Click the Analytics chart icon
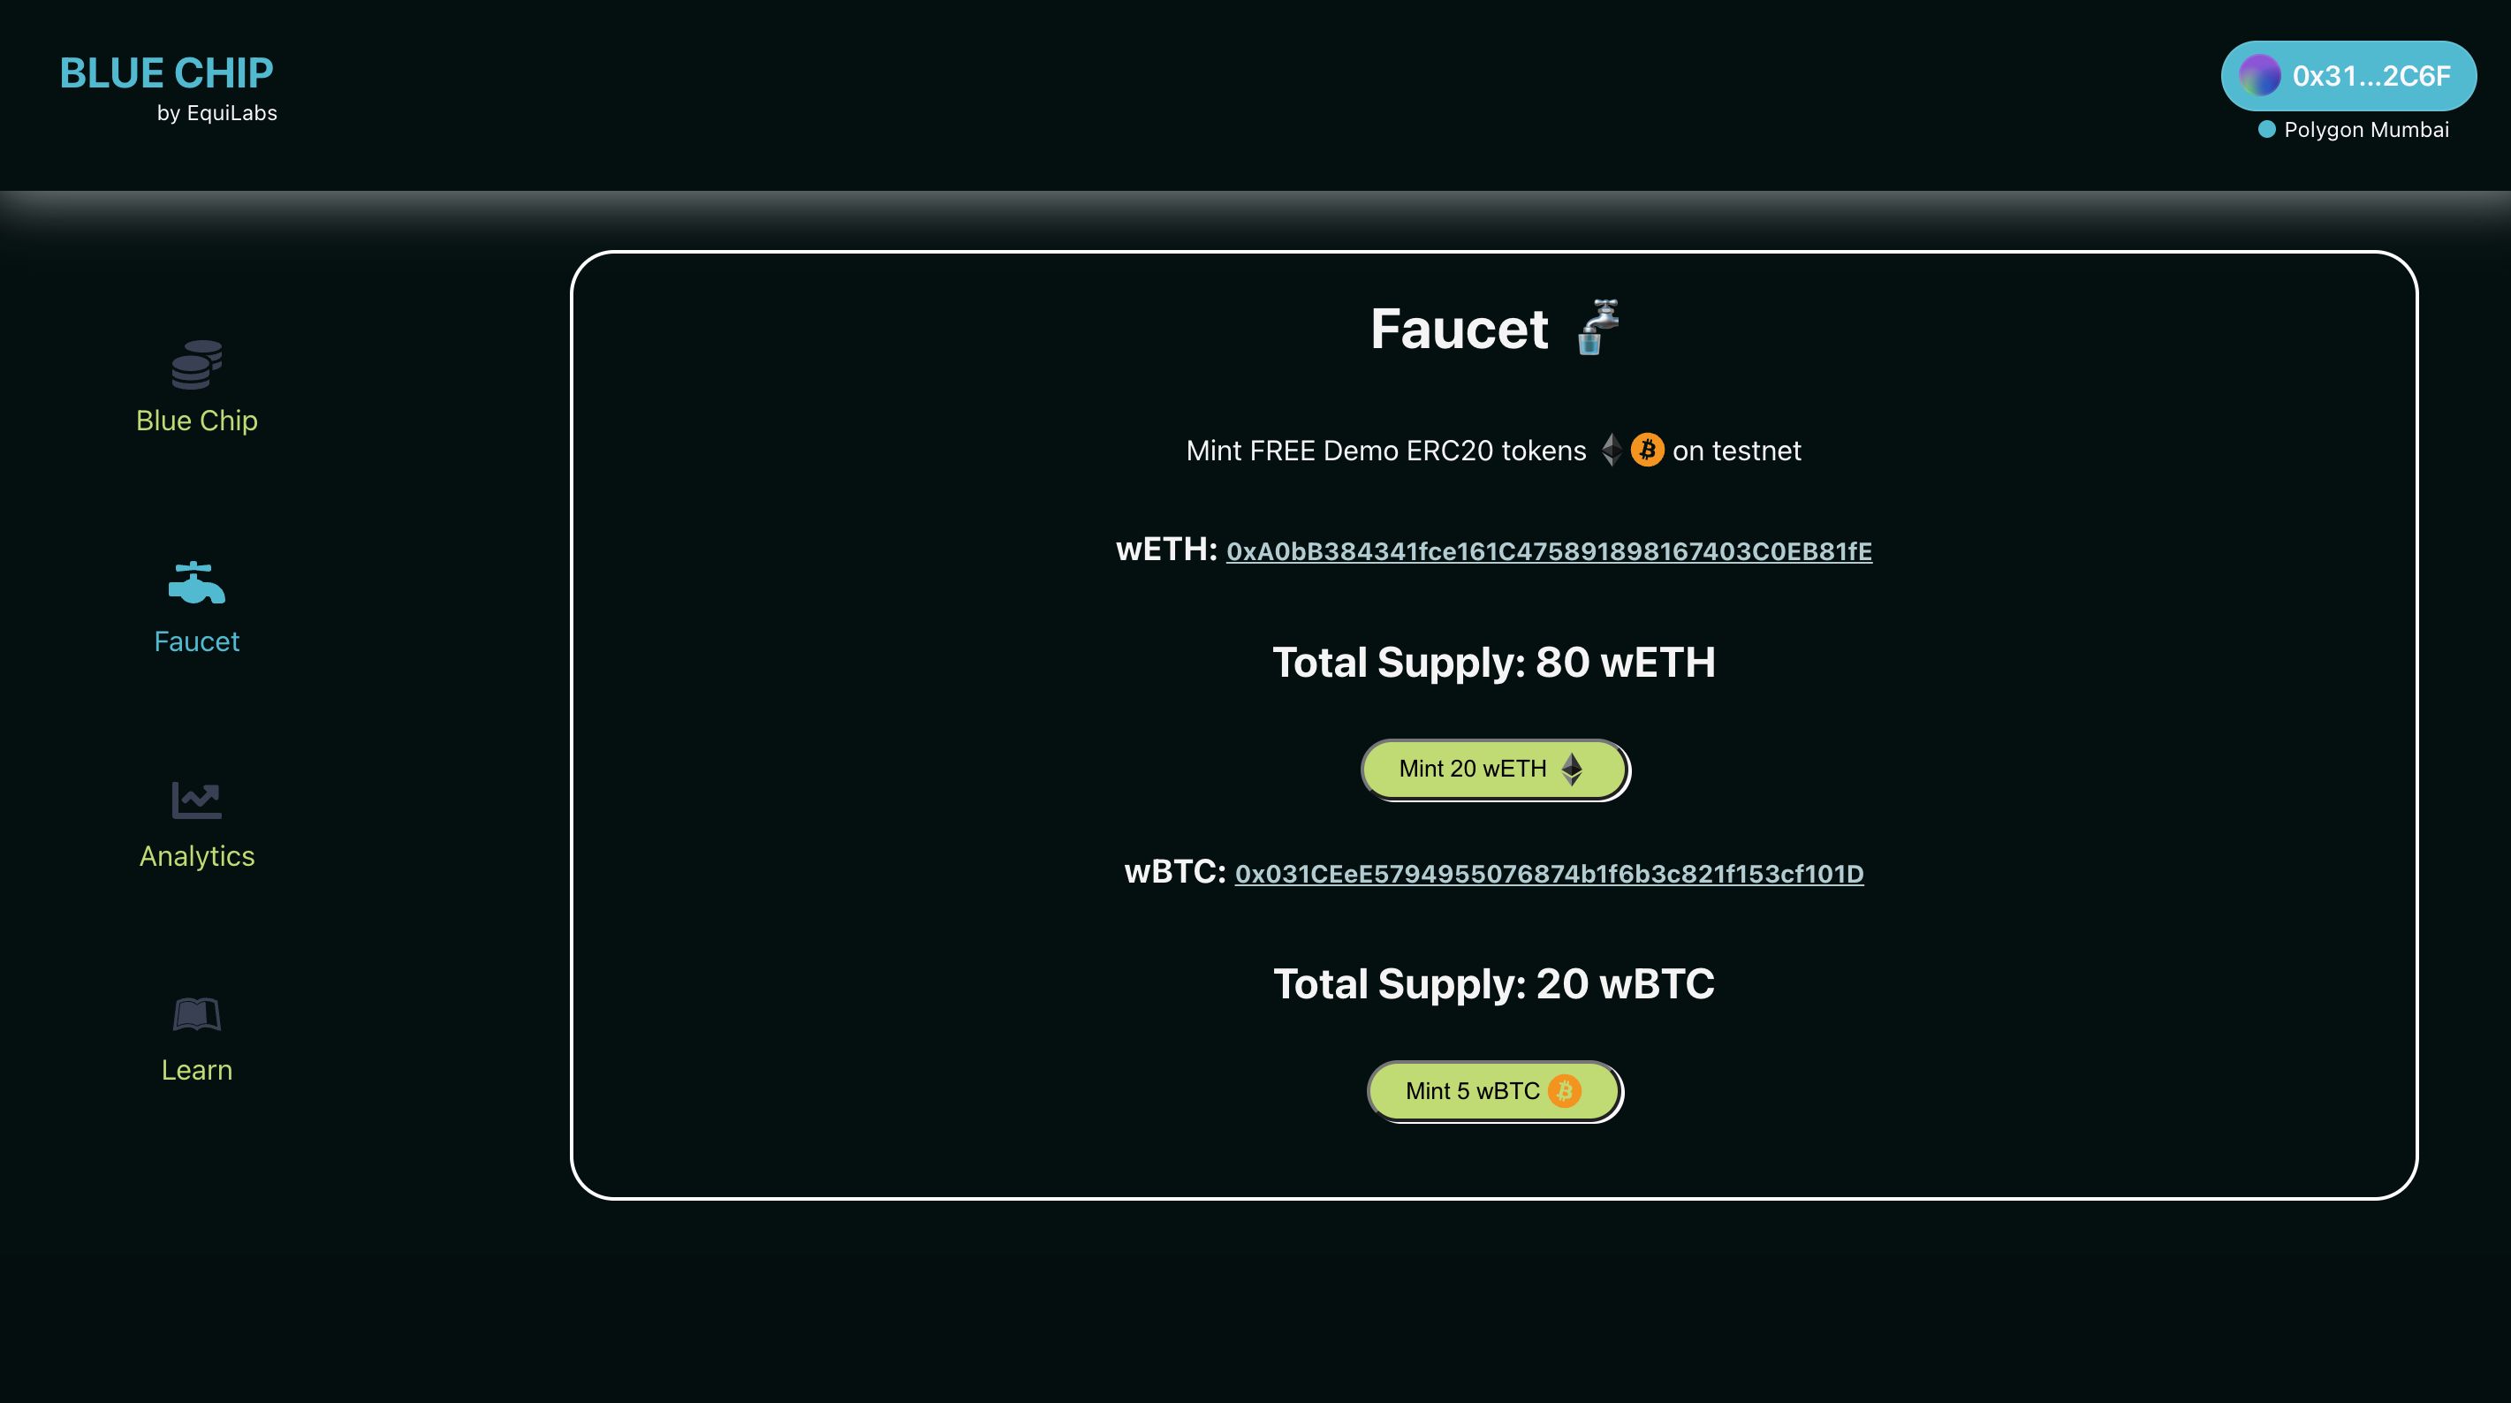 click(195, 798)
